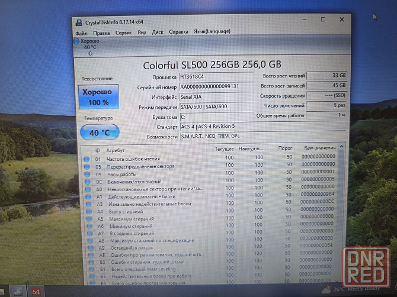The image size is (397, 297).
Task: Select the Оставшийся ресурс attribute text
Action: click(132, 248)
